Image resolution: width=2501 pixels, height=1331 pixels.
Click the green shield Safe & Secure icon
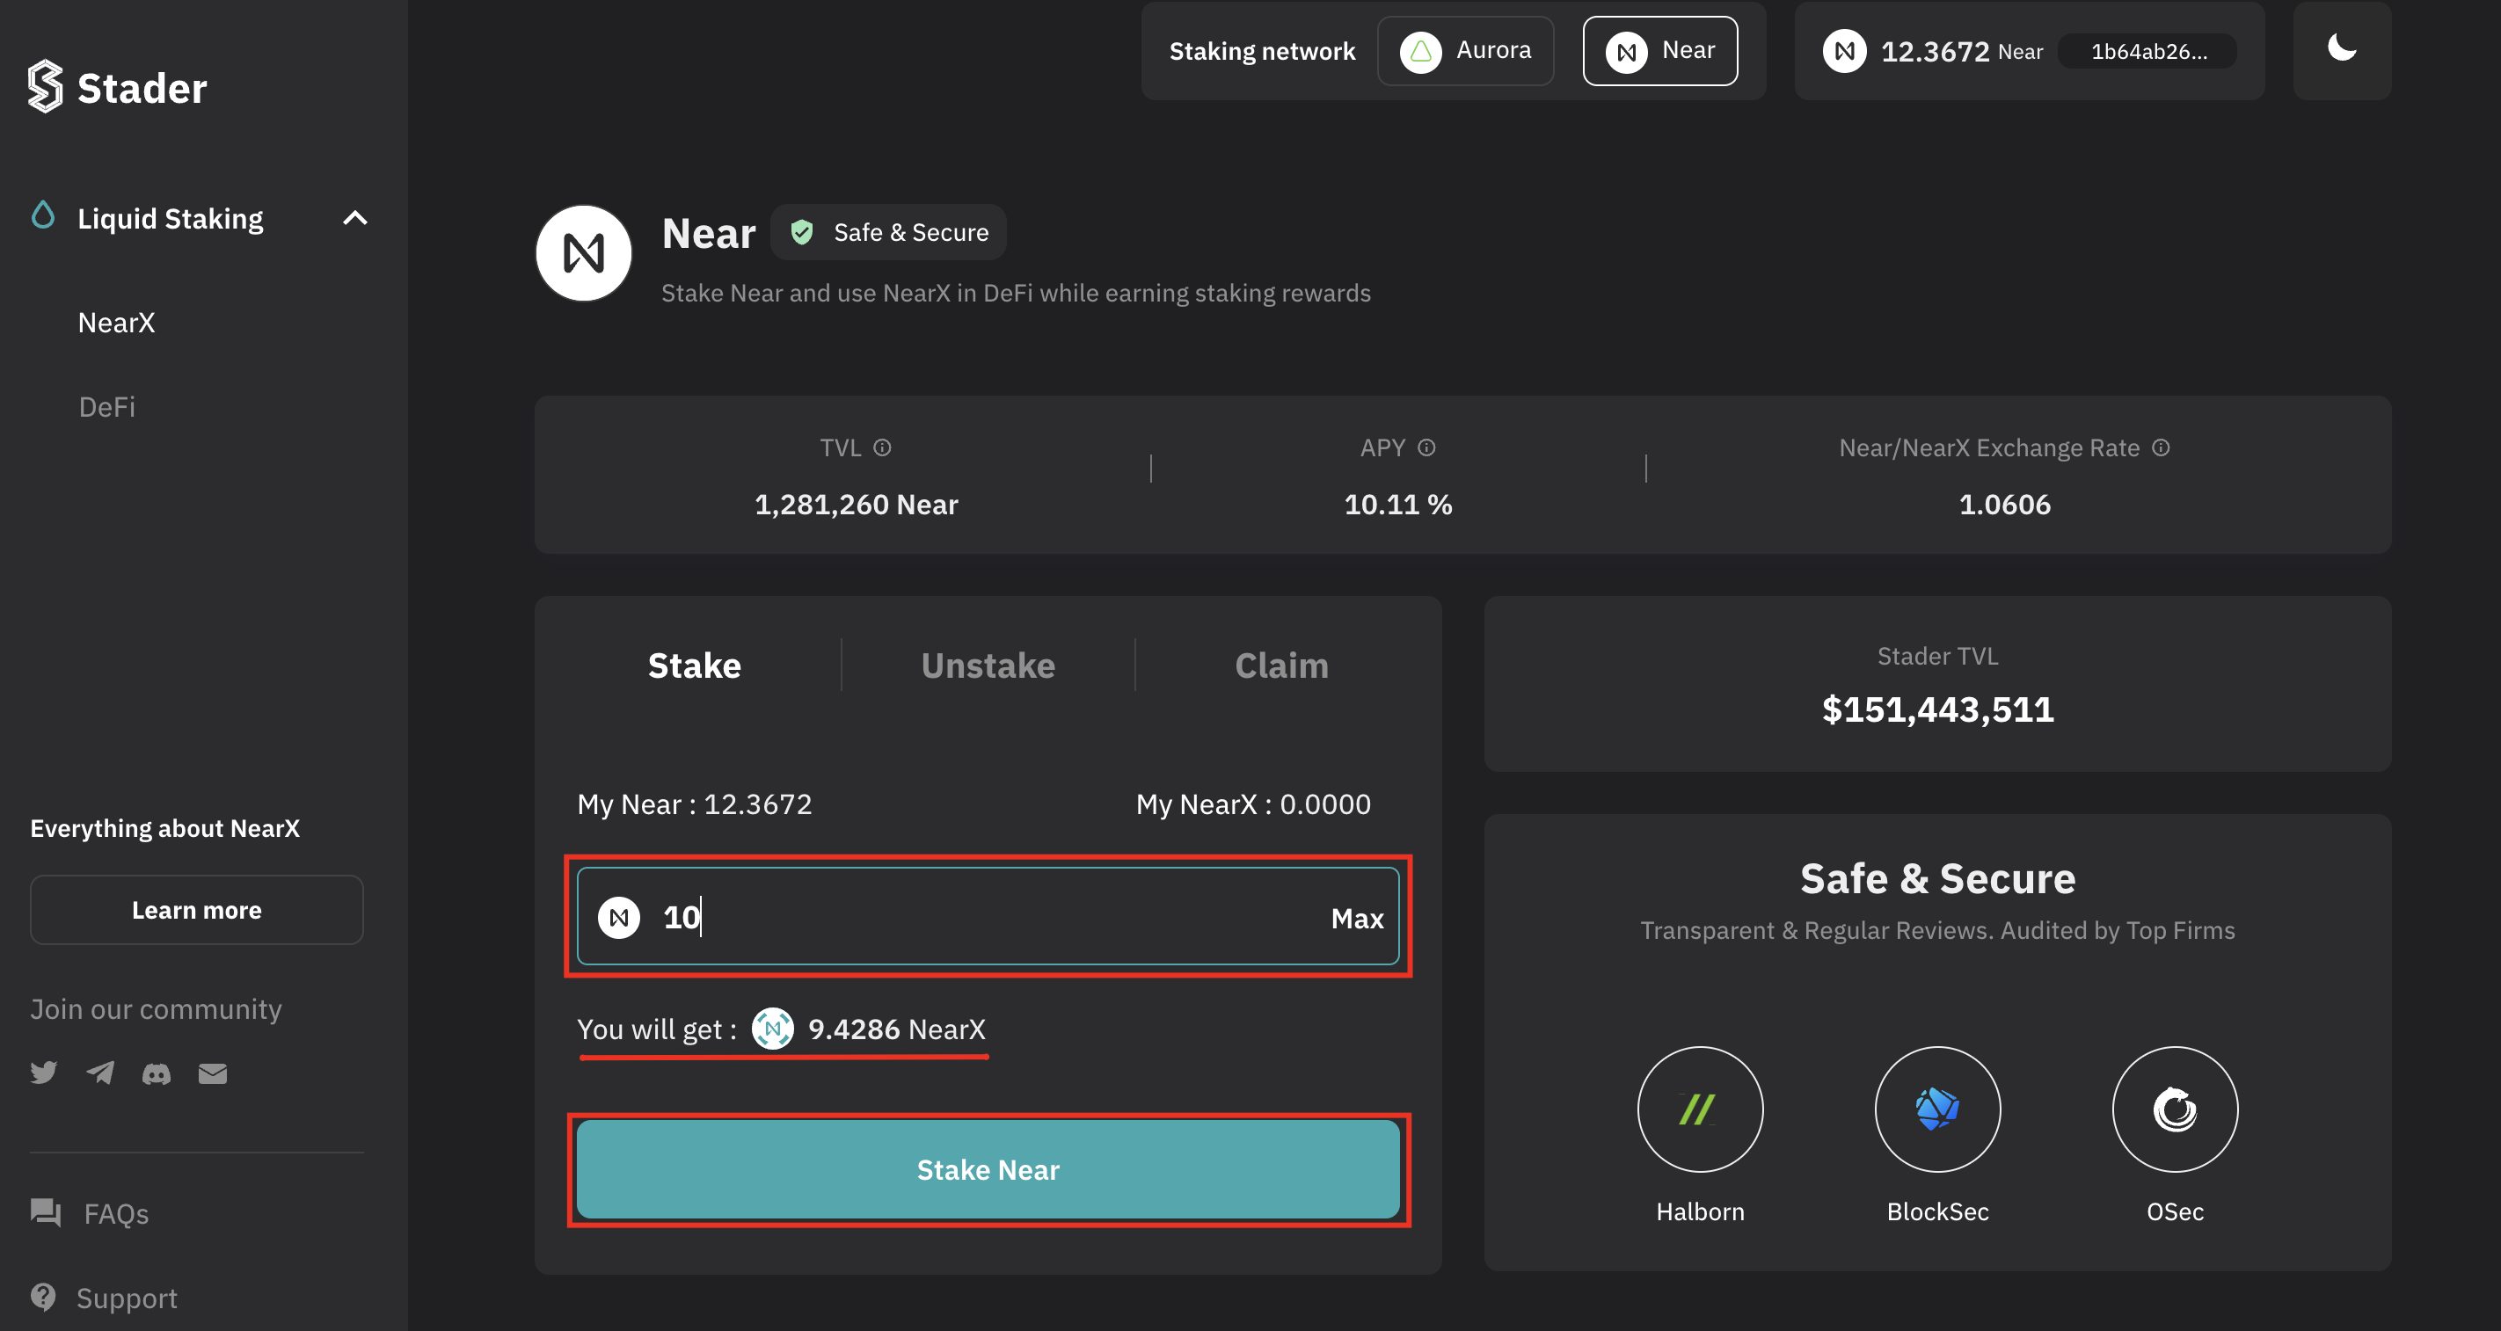coord(802,232)
